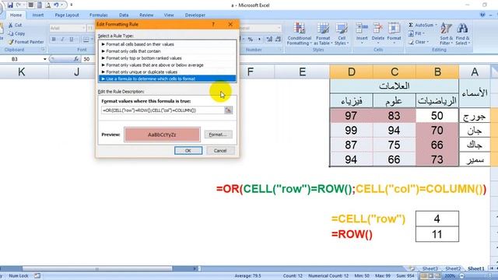Open the View ribbon tab
498x280 pixels.
click(x=169, y=15)
